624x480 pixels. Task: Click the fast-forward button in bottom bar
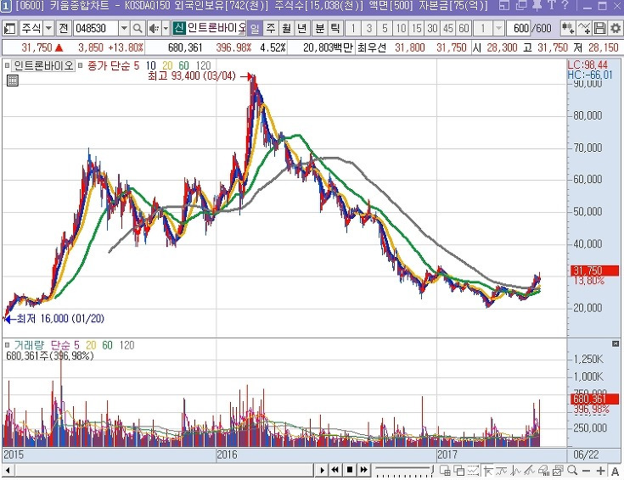[x=363, y=470]
